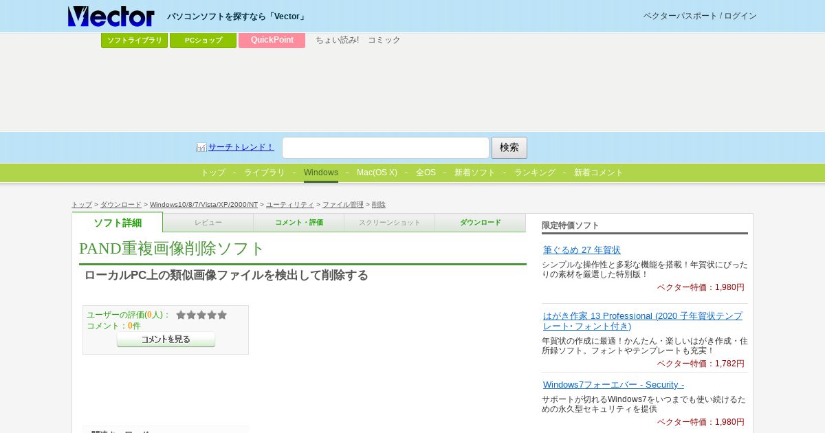Viewport: 825px width, 433px height.
Task: Open PCショップ tab
Action: point(203,40)
